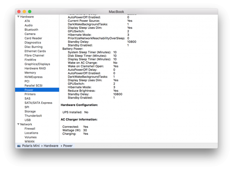Select the AC Charger Information heading
The image size is (233, 170).
[79, 119]
